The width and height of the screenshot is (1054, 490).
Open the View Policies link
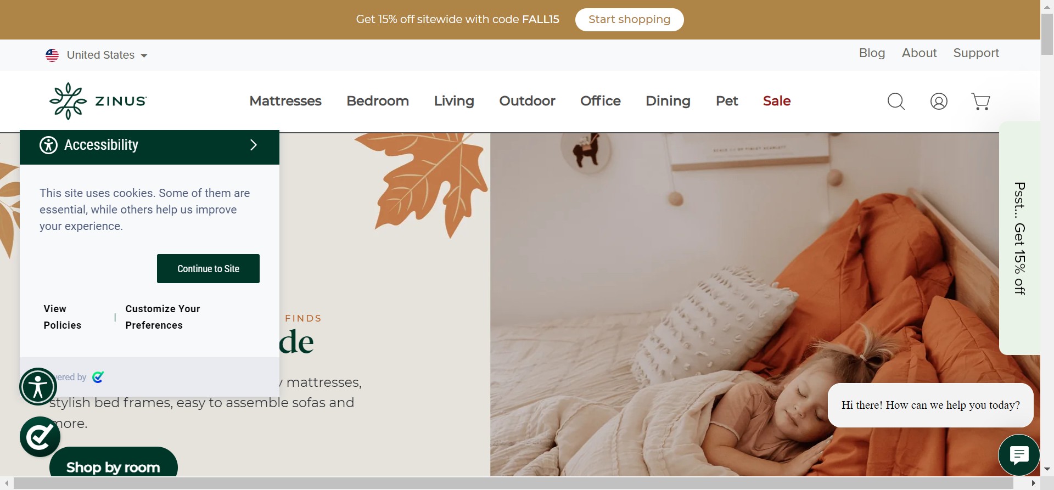(x=62, y=317)
